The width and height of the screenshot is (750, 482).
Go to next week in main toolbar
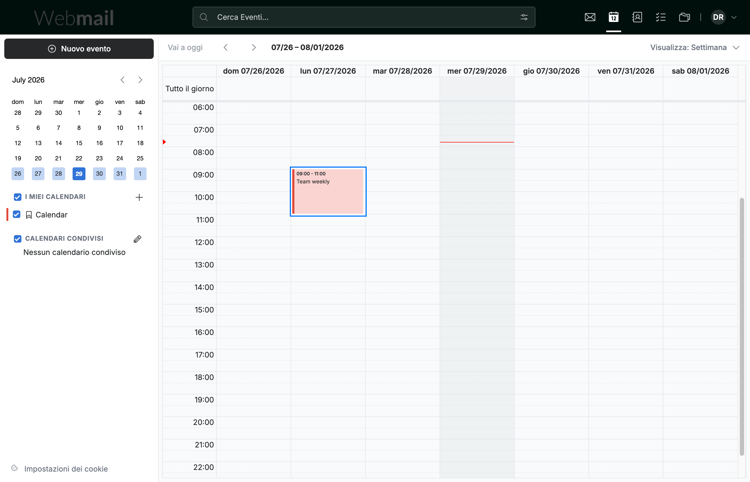point(254,48)
